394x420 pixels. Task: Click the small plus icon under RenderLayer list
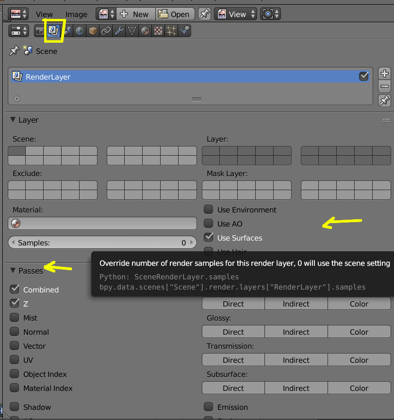(17, 99)
